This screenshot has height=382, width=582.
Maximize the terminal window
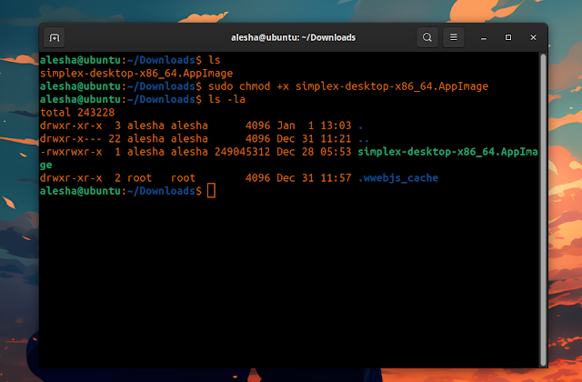(x=508, y=37)
